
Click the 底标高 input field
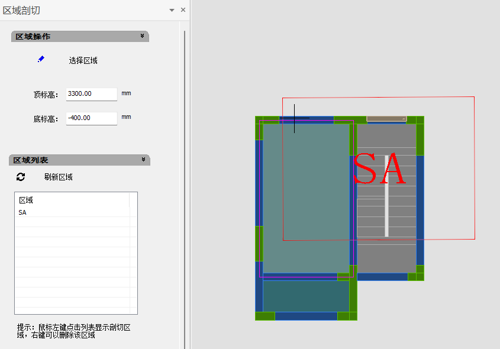(x=91, y=118)
